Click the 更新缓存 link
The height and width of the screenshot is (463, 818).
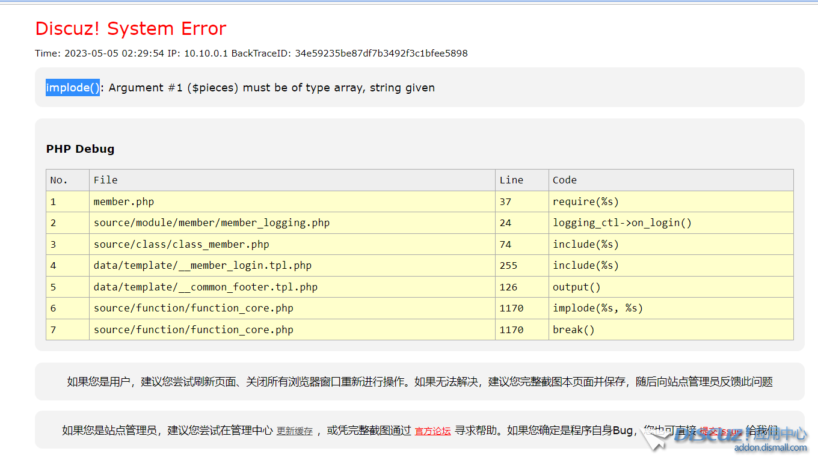[295, 431]
